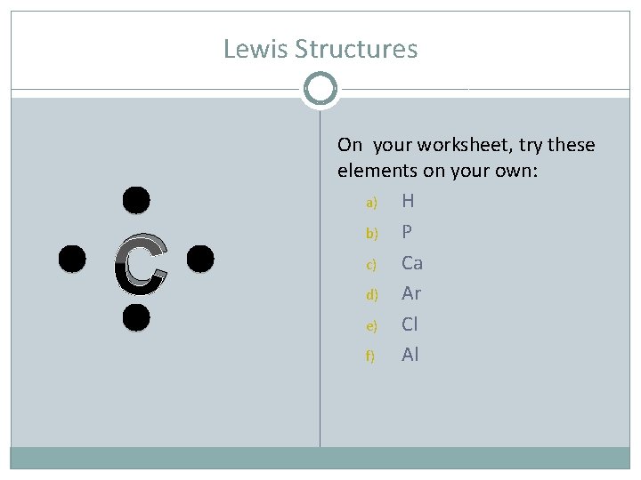The image size is (641, 480).
Task: Click the electron dot left of C
Action: [x=71, y=260]
